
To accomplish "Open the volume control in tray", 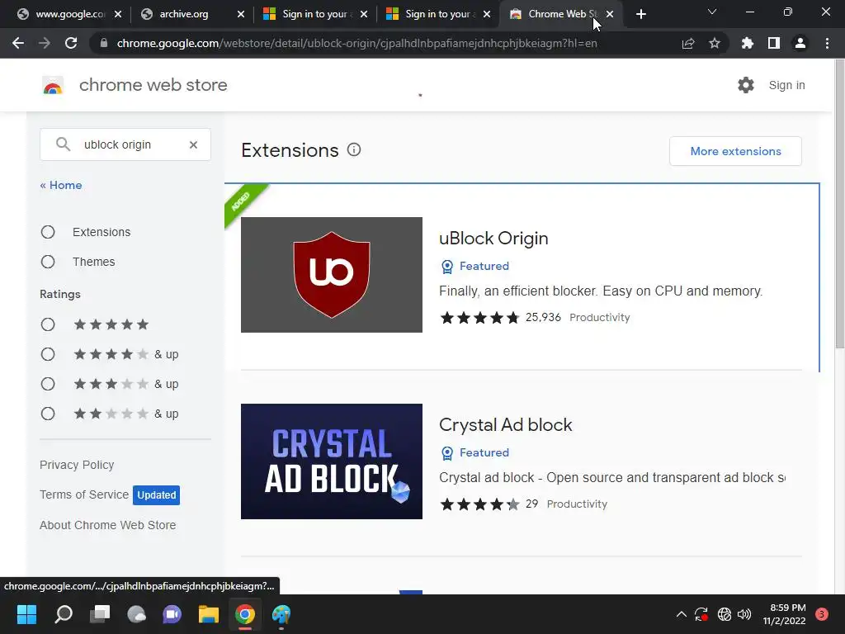I will tap(744, 614).
